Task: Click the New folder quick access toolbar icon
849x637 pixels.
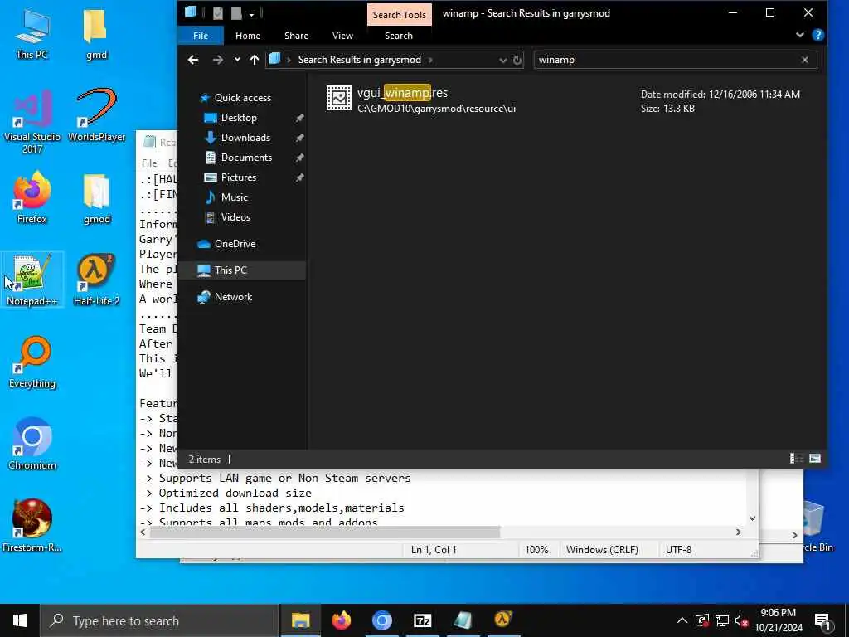Action: click(x=236, y=13)
